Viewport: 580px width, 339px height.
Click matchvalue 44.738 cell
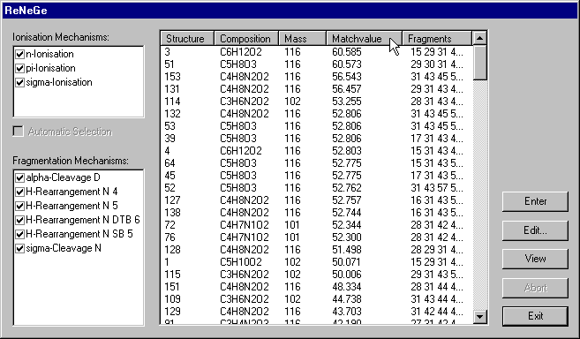[x=347, y=299]
